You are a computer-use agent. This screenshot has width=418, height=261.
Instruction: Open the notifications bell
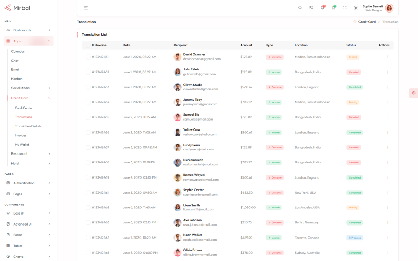coord(322,8)
